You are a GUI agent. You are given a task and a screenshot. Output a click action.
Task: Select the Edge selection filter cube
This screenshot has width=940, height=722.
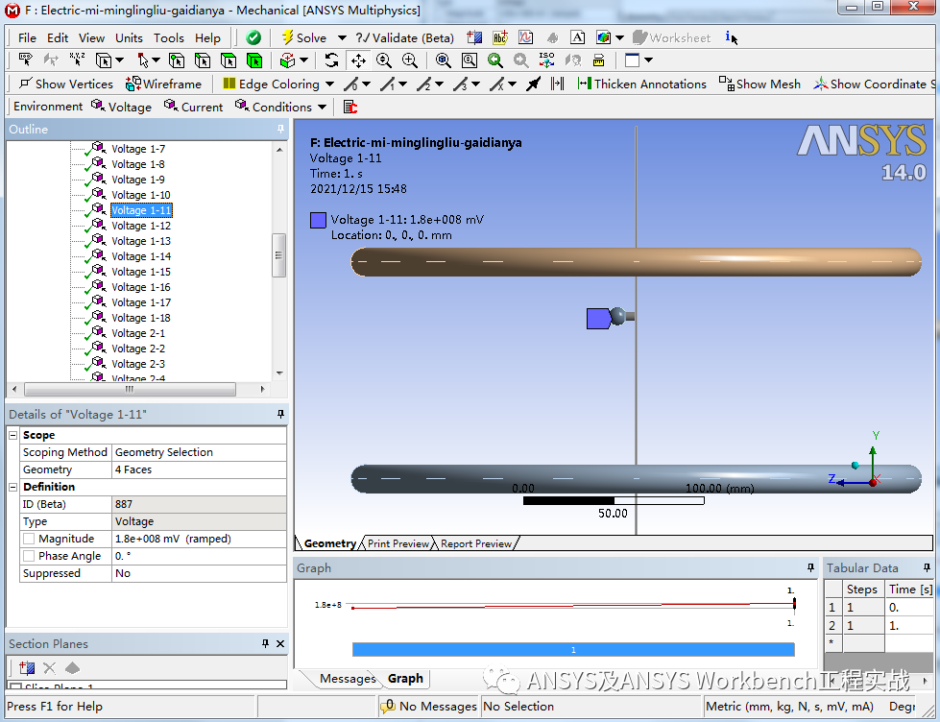pos(203,60)
